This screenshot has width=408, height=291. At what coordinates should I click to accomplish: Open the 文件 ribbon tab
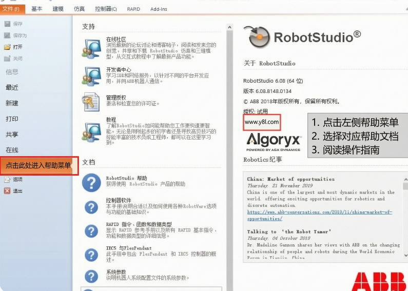(12, 9)
